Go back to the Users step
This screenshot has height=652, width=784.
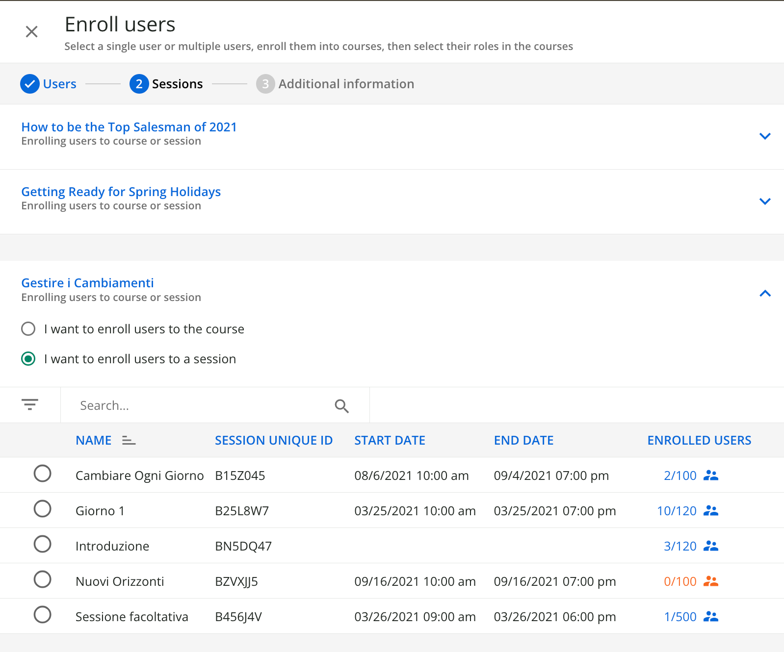[49, 84]
